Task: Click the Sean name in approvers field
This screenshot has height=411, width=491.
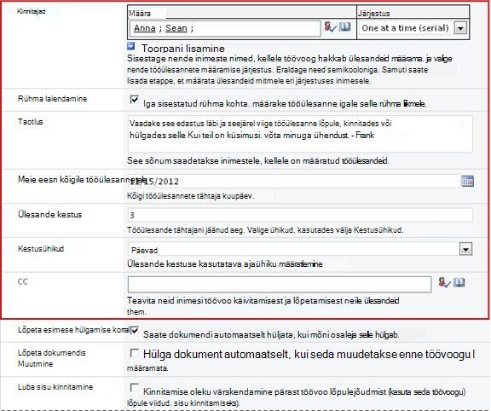Action: pos(176,28)
